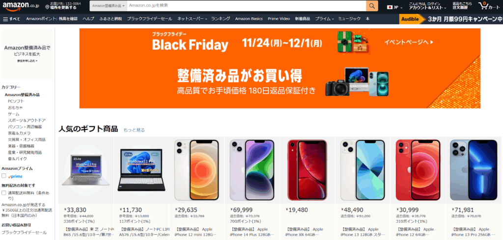The width and height of the screenshot is (503, 240).
Task: Open the red iPhone XR product image
Action: click(x=307, y=170)
